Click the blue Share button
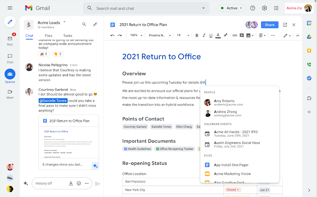 (269, 25)
